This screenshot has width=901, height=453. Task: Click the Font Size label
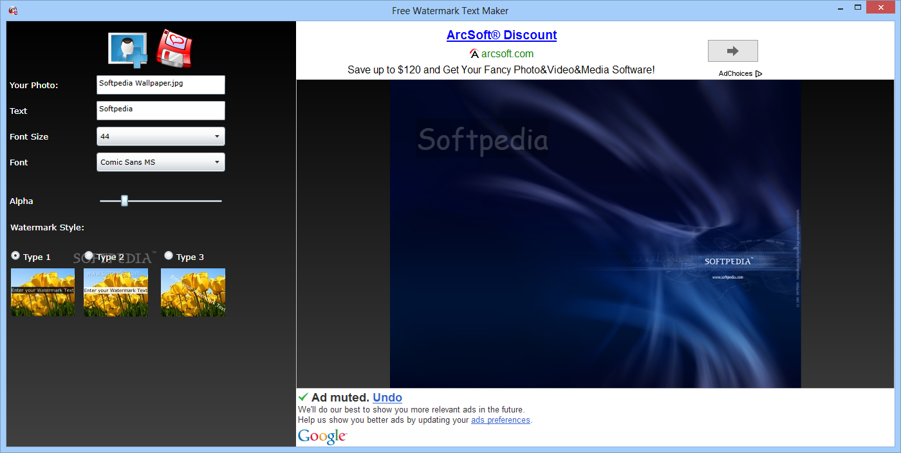coord(29,137)
